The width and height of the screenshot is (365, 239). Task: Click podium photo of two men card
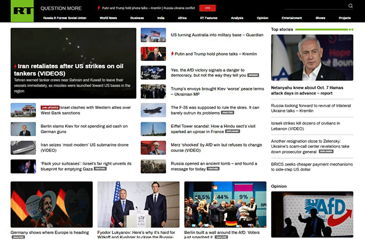pyautogui.click(x=138, y=204)
